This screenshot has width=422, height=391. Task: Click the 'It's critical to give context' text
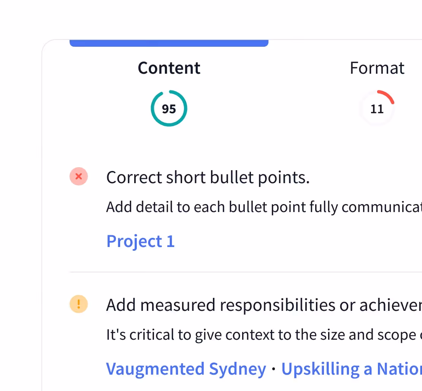264,335
